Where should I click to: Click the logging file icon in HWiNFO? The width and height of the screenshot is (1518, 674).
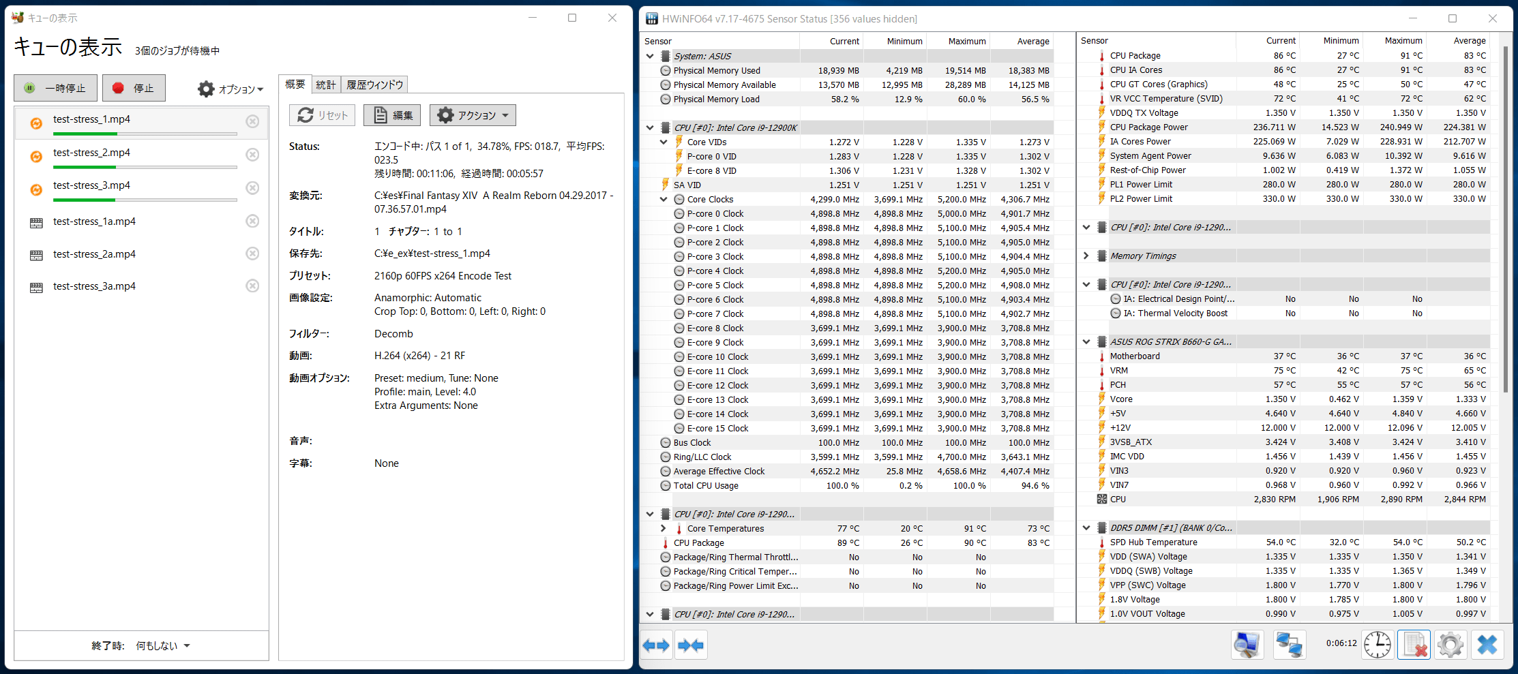pyautogui.click(x=1414, y=644)
